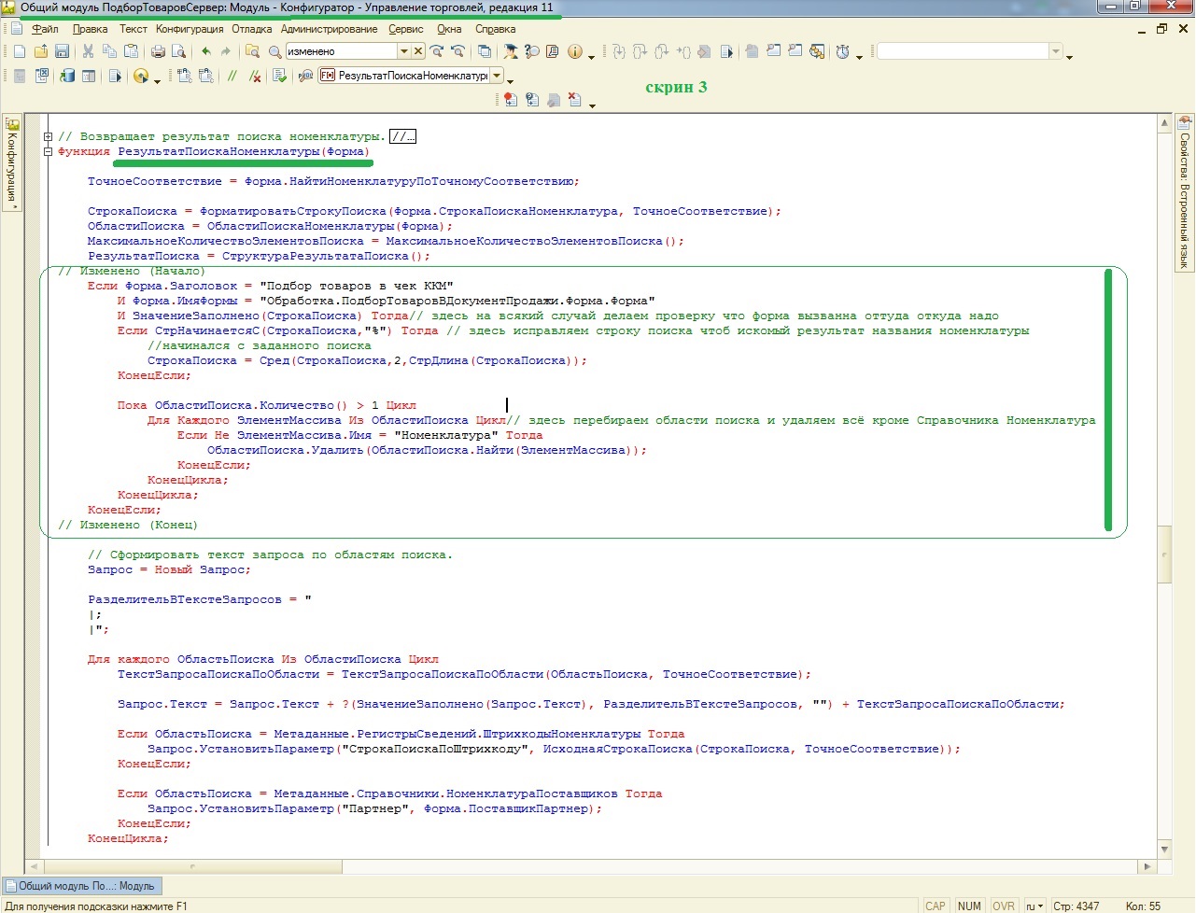
Task: Collapse the function РезультатПоискаНоменклатуры fold marker
Action: (x=48, y=151)
